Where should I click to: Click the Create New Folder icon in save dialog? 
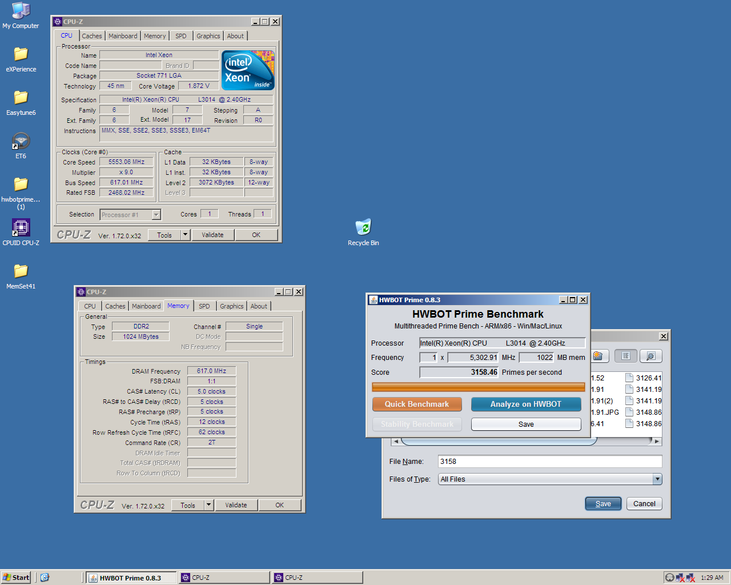pyautogui.click(x=598, y=356)
